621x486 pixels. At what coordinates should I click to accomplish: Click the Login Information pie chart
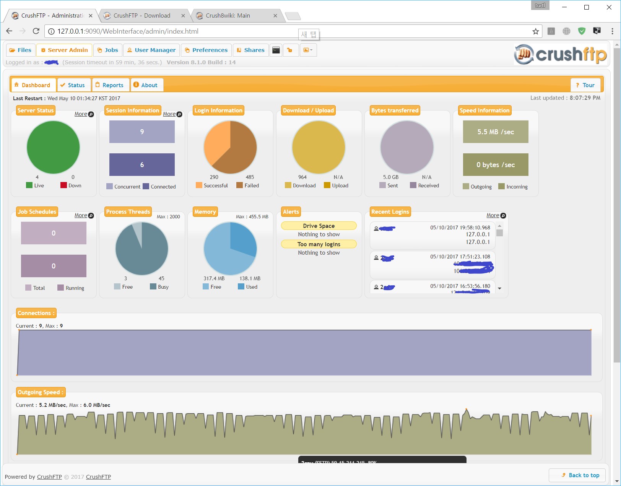click(230, 147)
